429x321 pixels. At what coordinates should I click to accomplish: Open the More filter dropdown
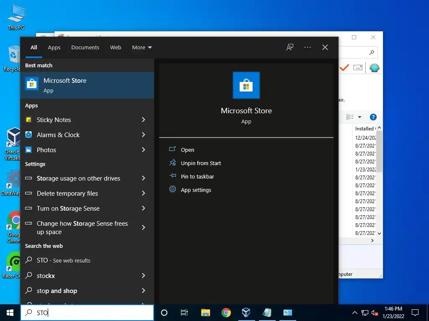(142, 47)
